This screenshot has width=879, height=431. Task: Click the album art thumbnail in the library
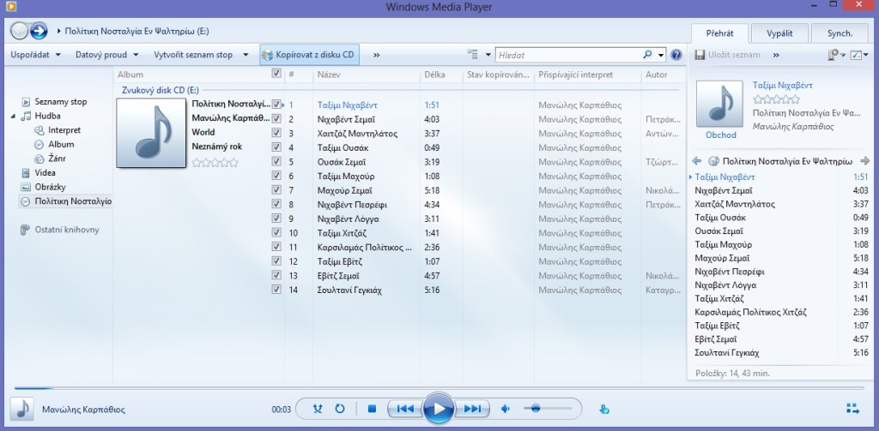click(151, 133)
